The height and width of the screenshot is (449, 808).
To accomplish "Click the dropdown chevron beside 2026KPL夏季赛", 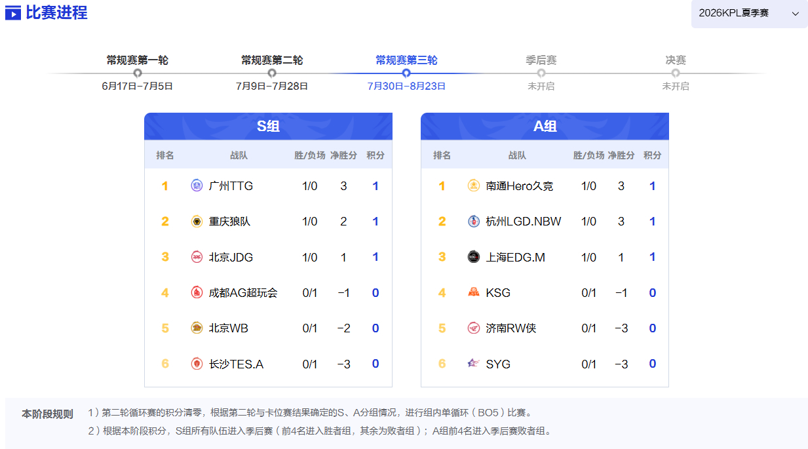I will [x=796, y=14].
